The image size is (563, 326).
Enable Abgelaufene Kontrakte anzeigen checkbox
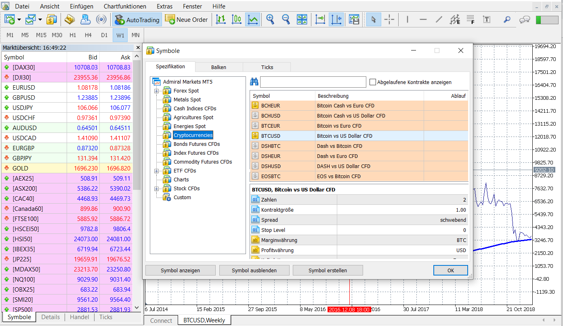(373, 82)
